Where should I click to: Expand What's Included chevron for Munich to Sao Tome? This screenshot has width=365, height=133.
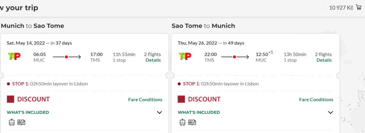point(159,112)
